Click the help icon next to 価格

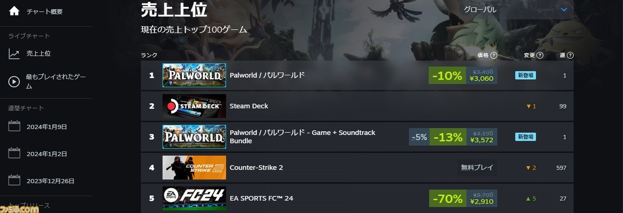pos(494,55)
